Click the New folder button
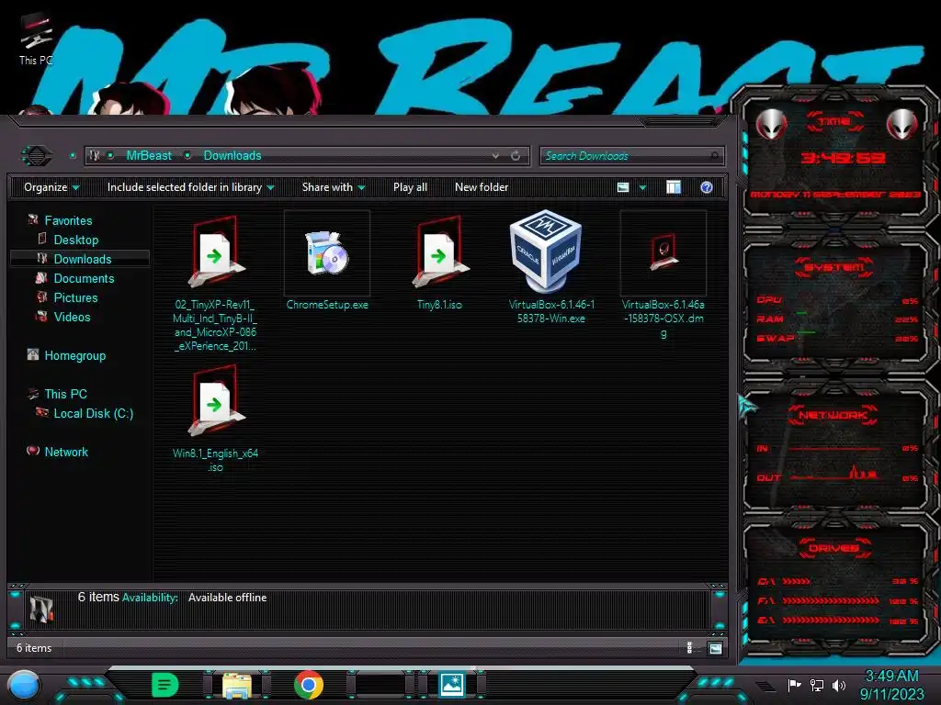Viewport: 941px width, 705px height. [x=482, y=187]
